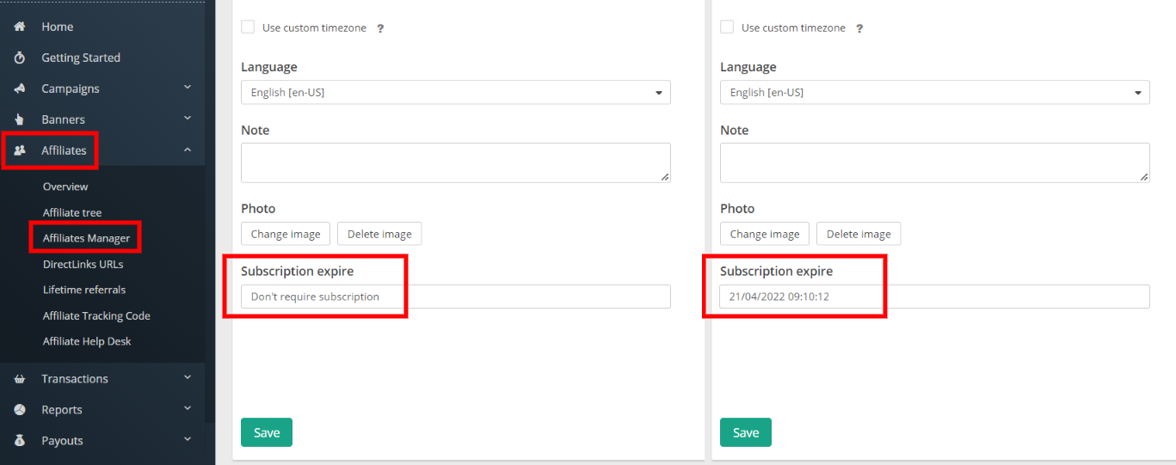
Task: Click left timezone help question mark
Action: [x=380, y=28]
